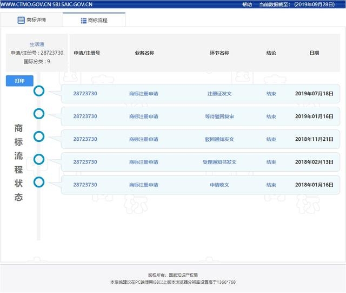Select the timeline circle for 申请收文
The height and width of the screenshot is (293, 346).
(39, 182)
